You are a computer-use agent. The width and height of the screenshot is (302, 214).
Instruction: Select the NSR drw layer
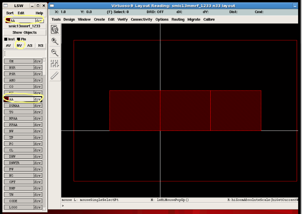[x=23, y=68]
